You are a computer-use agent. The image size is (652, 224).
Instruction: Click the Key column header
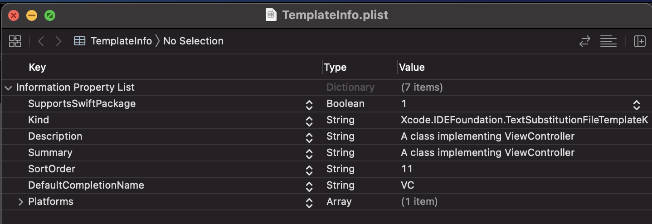coord(37,68)
